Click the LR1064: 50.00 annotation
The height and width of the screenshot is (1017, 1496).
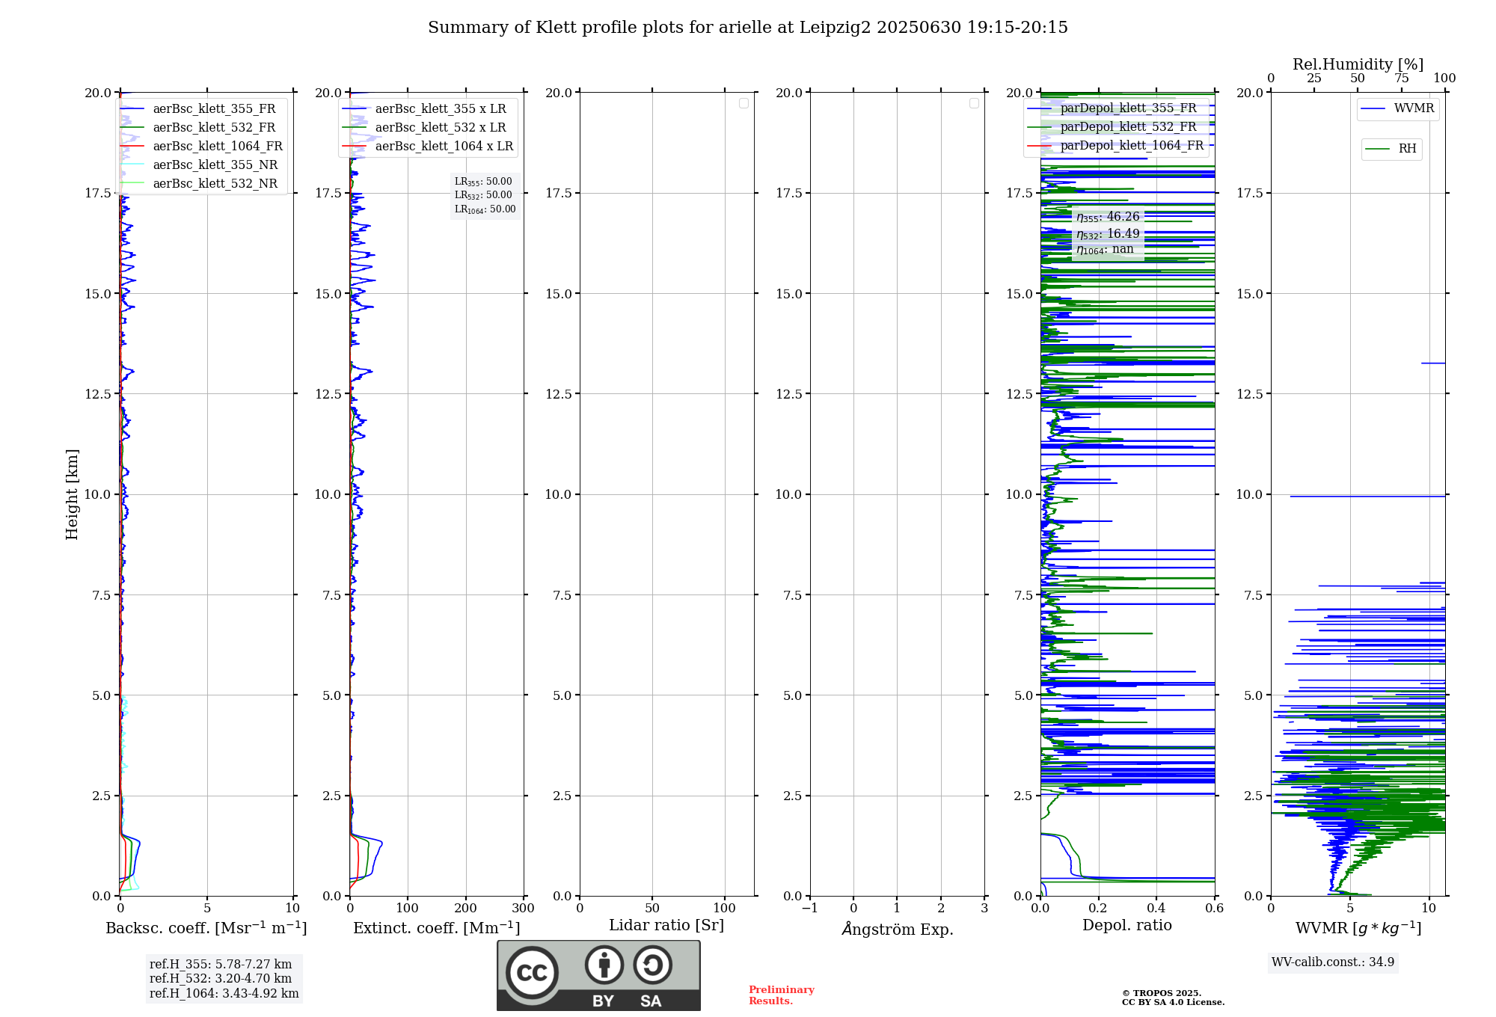pyautogui.click(x=485, y=209)
